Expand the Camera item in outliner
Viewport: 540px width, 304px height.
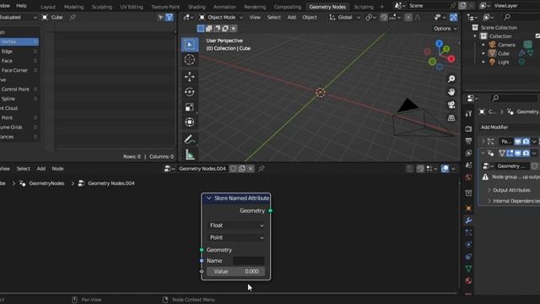pos(483,45)
